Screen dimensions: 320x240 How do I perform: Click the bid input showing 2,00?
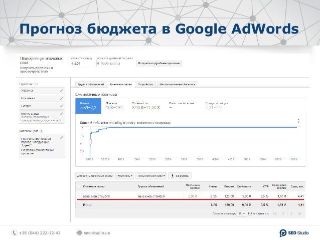[82, 64]
